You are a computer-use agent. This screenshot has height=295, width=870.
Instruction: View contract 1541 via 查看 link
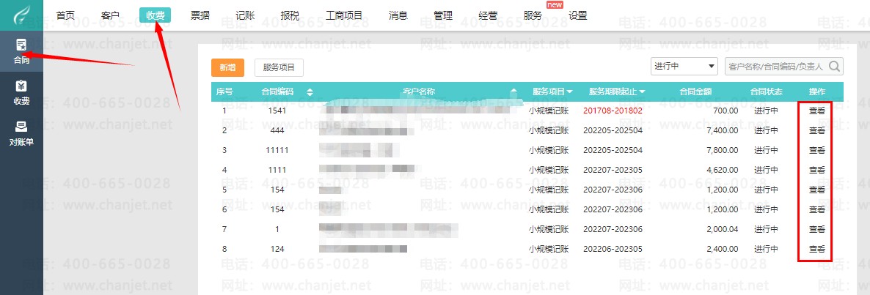point(816,110)
